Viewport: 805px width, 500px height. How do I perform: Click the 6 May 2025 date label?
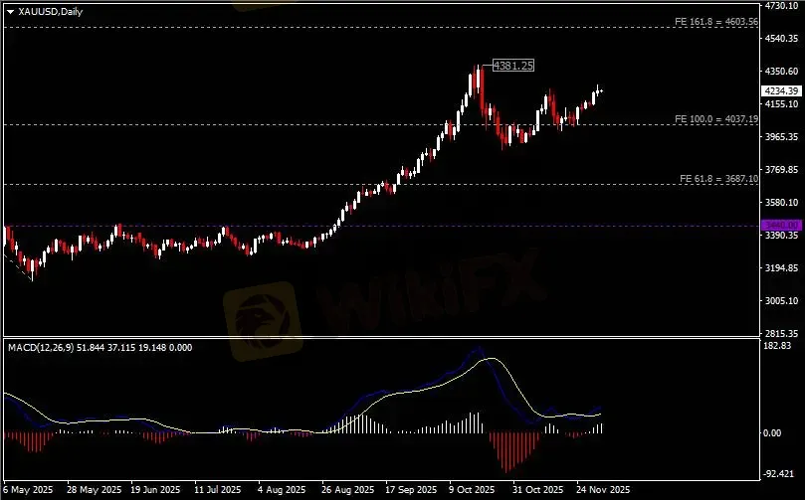click(28, 490)
